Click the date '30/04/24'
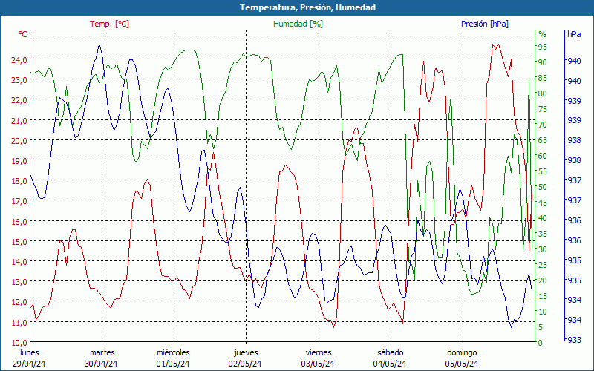Screen dimensions: 594x371 coord(101,364)
